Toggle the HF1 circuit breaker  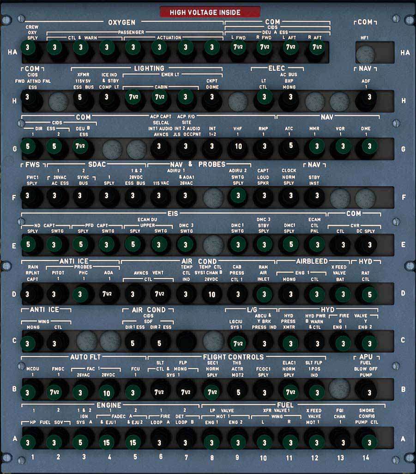click(x=365, y=54)
